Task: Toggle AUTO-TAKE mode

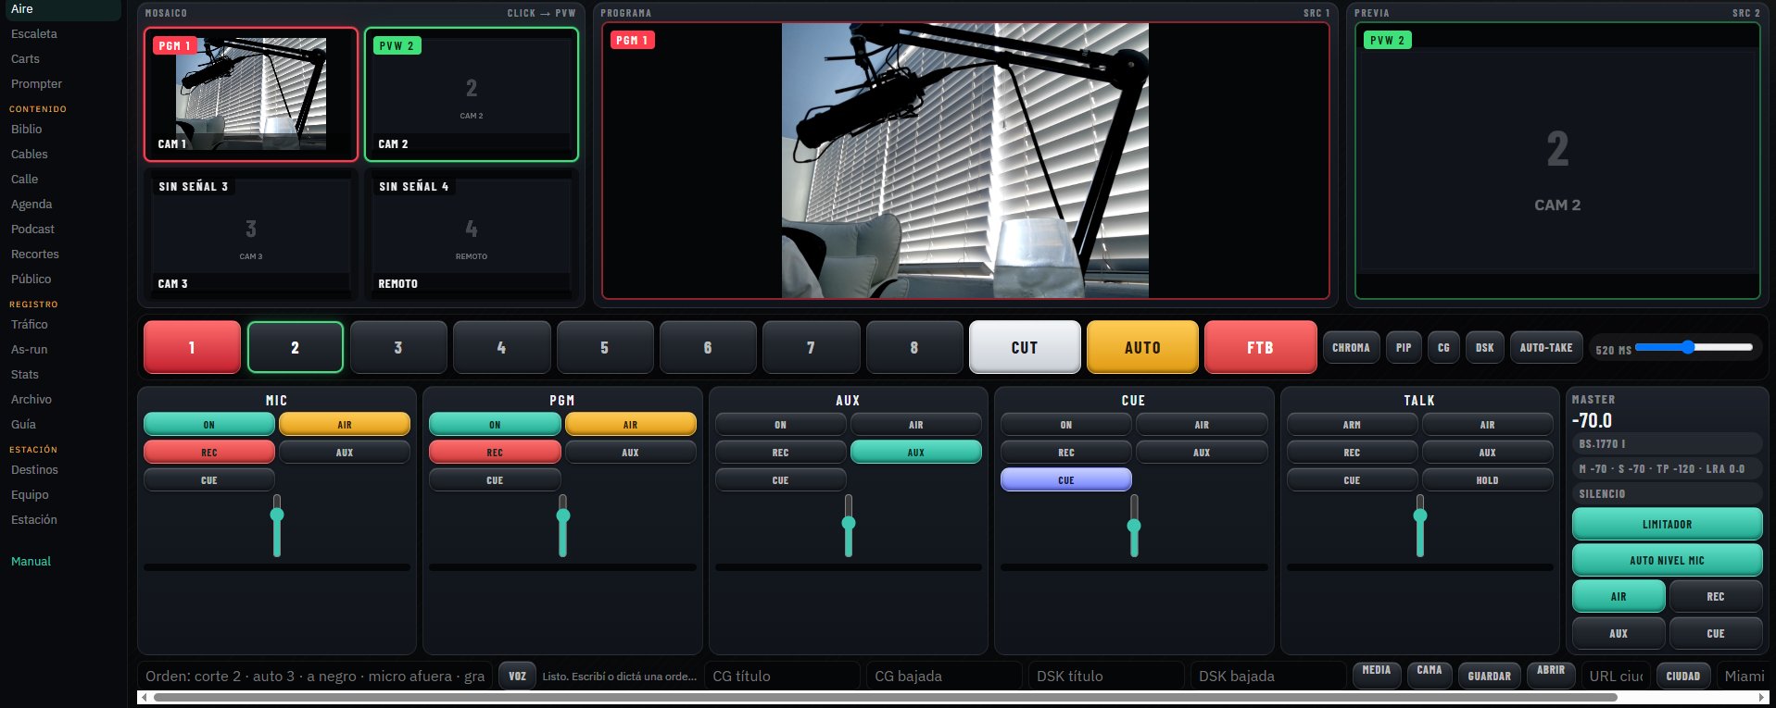Action: pyautogui.click(x=1545, y=347)
